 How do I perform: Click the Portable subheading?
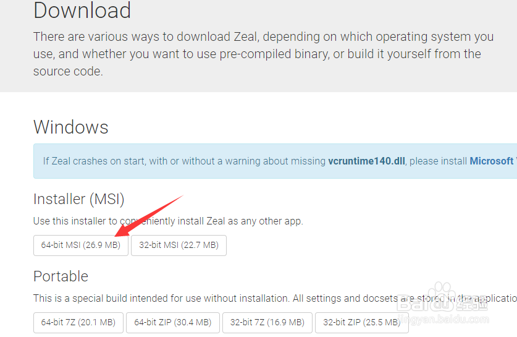point(61,276)
